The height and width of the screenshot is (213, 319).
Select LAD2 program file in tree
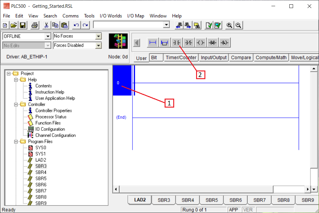41,160
